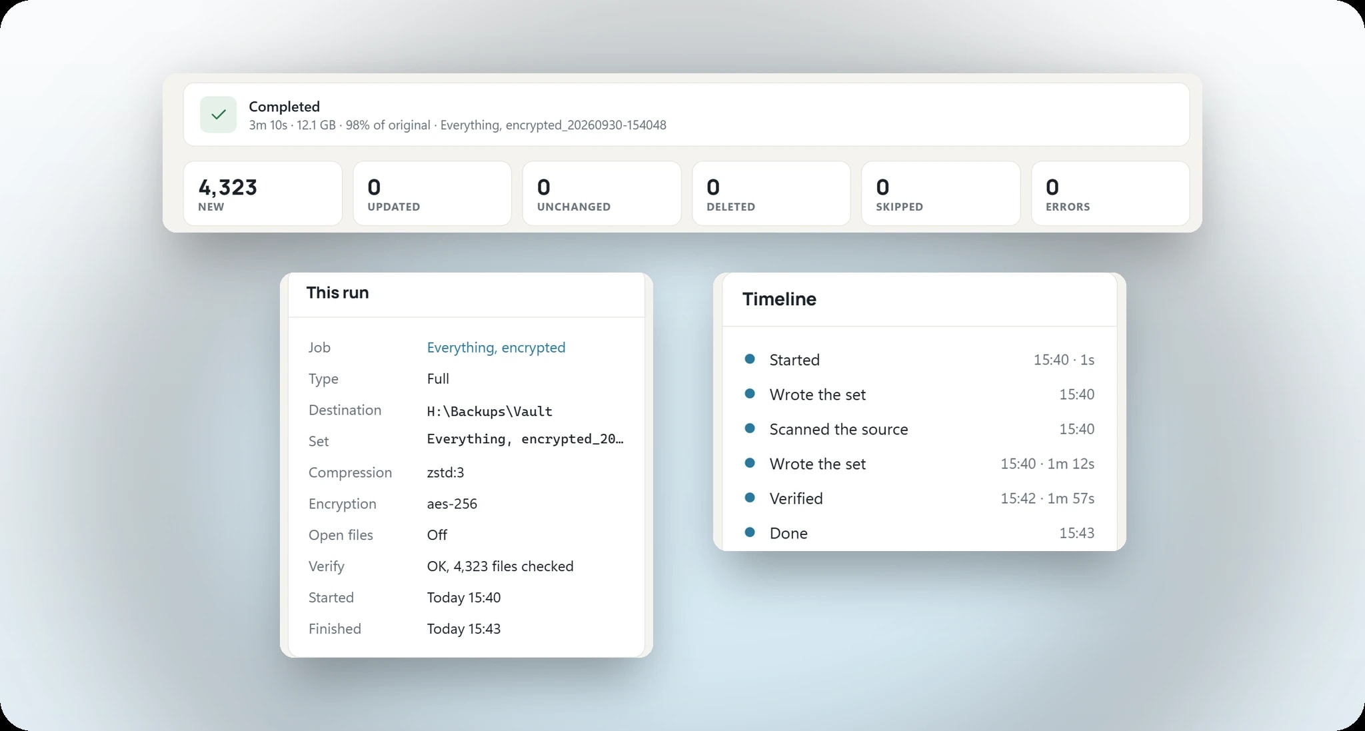Click the This run panel heading
The image size is (1365, 731).
pos(337,293)
